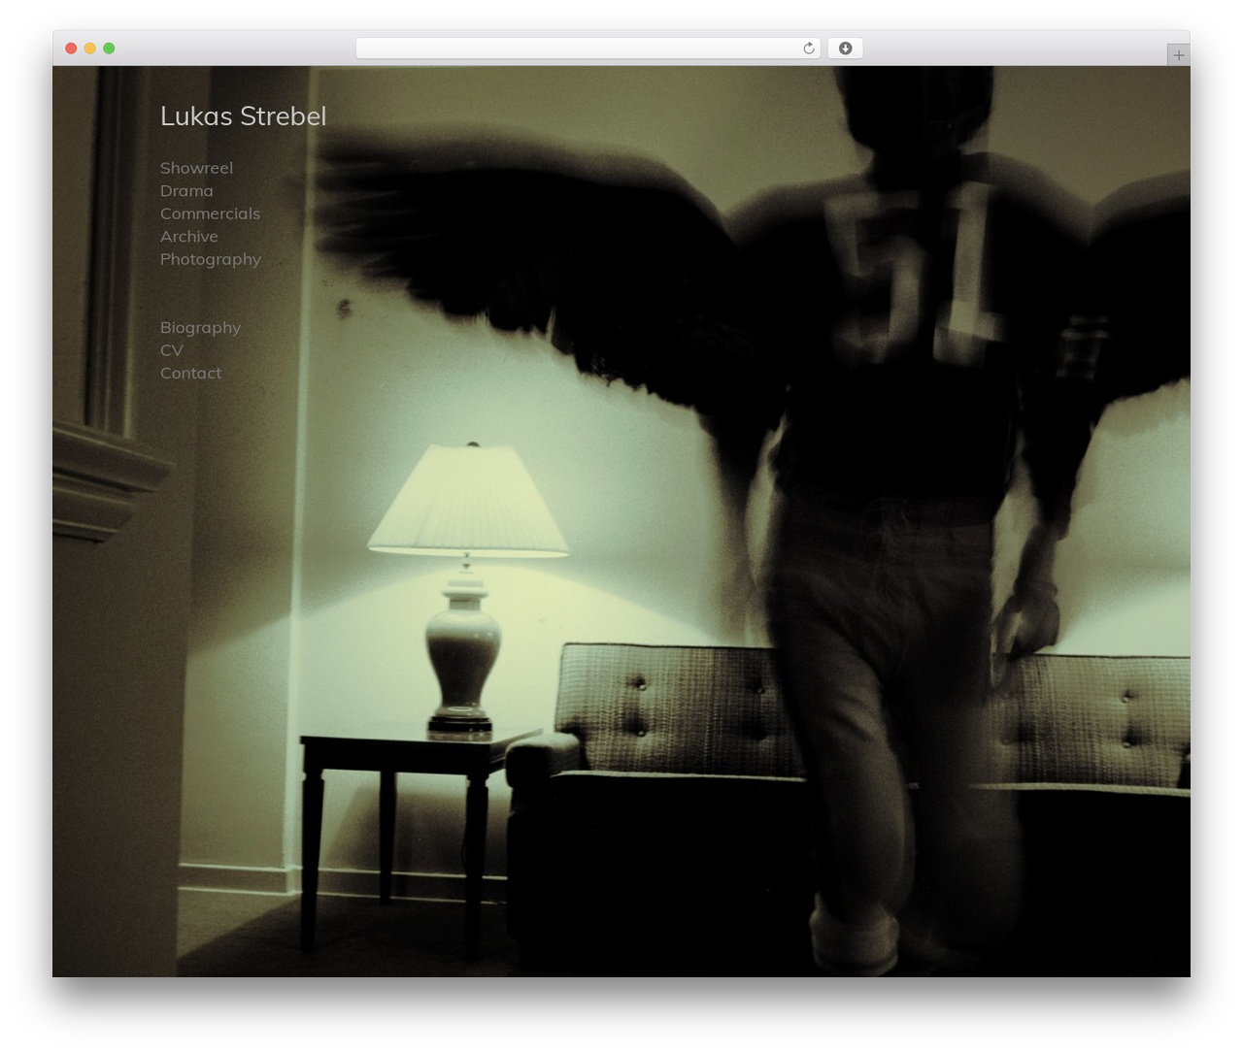Open the Lukas Strebel home title
Image resolution: width=1243 pixels, height=1052 pixels.
[243, 116]
